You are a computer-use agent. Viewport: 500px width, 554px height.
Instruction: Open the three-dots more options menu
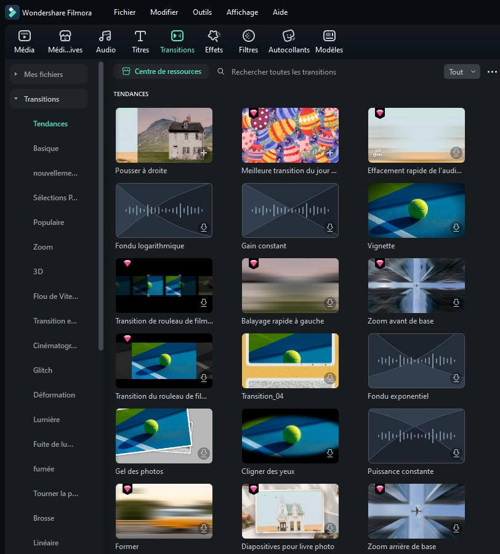click(x=492, y=71)
